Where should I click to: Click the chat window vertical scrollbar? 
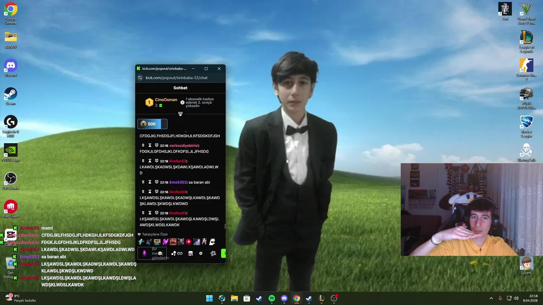[x=224, y=227]
